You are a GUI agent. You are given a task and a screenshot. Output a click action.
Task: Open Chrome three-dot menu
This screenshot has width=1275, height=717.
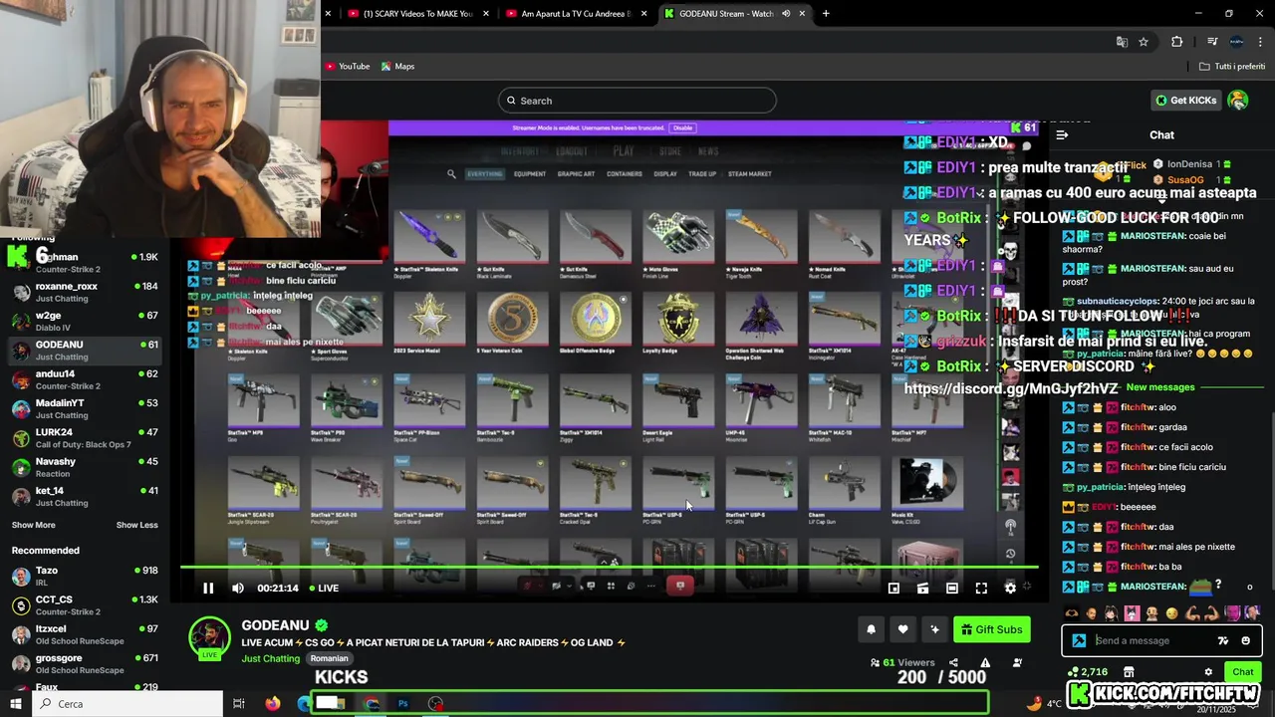1259,42
